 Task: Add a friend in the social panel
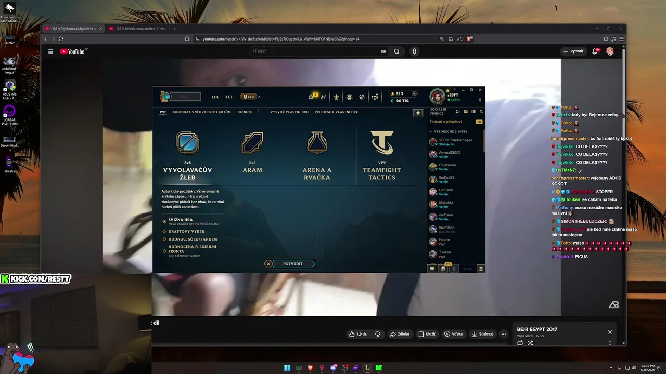(458, 112)
